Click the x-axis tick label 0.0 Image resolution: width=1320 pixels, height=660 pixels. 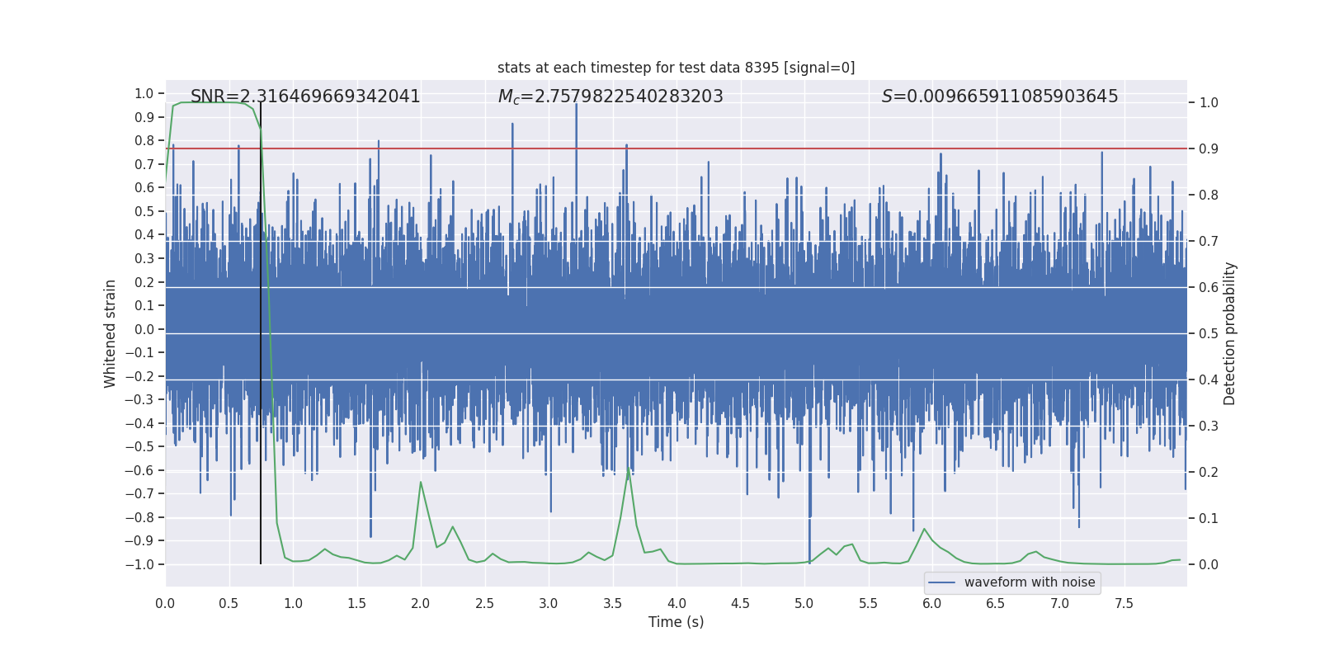[165, 604]
